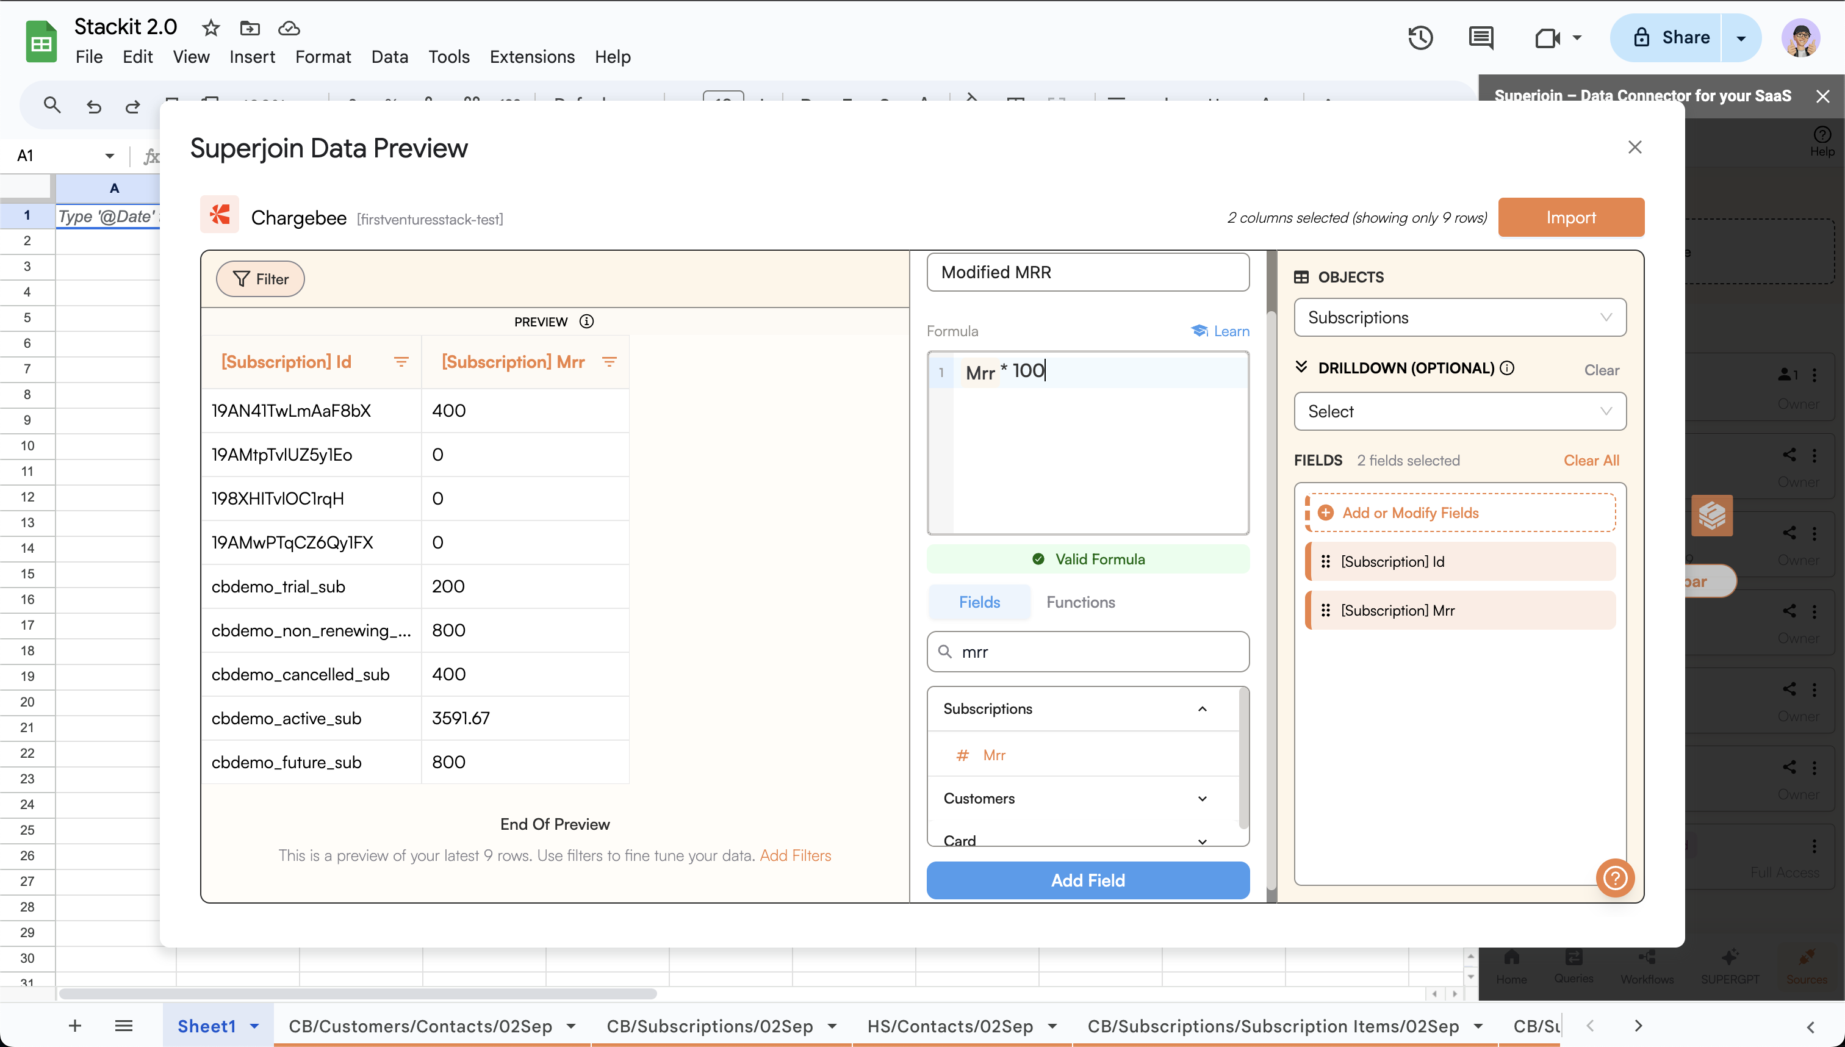
Task: Click the mrr field search box
Action: coord(1087,652)
